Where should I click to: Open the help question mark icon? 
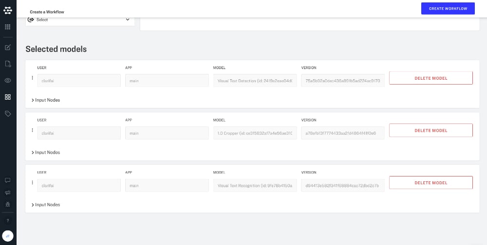(8, 221)
